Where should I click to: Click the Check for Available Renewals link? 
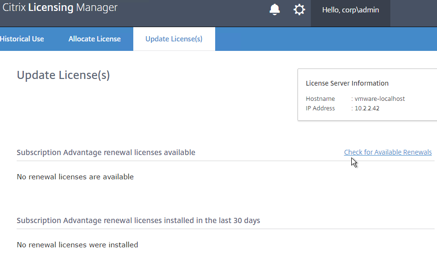(x=387, y=152)
